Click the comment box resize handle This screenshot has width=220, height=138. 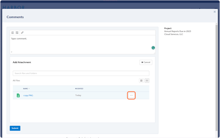[x=154, y=53]
